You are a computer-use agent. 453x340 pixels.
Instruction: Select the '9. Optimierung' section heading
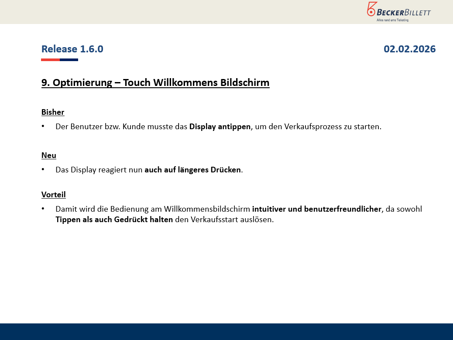tap(155, 82)
